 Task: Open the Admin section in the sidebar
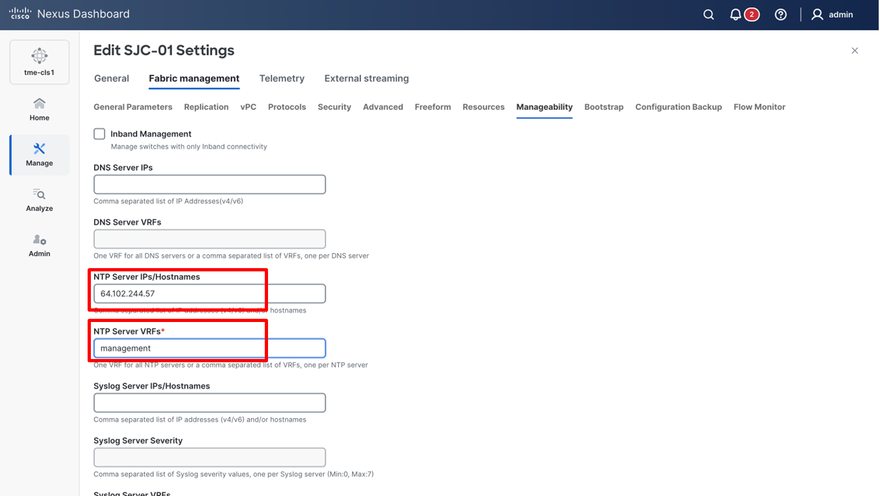(39, 245)
